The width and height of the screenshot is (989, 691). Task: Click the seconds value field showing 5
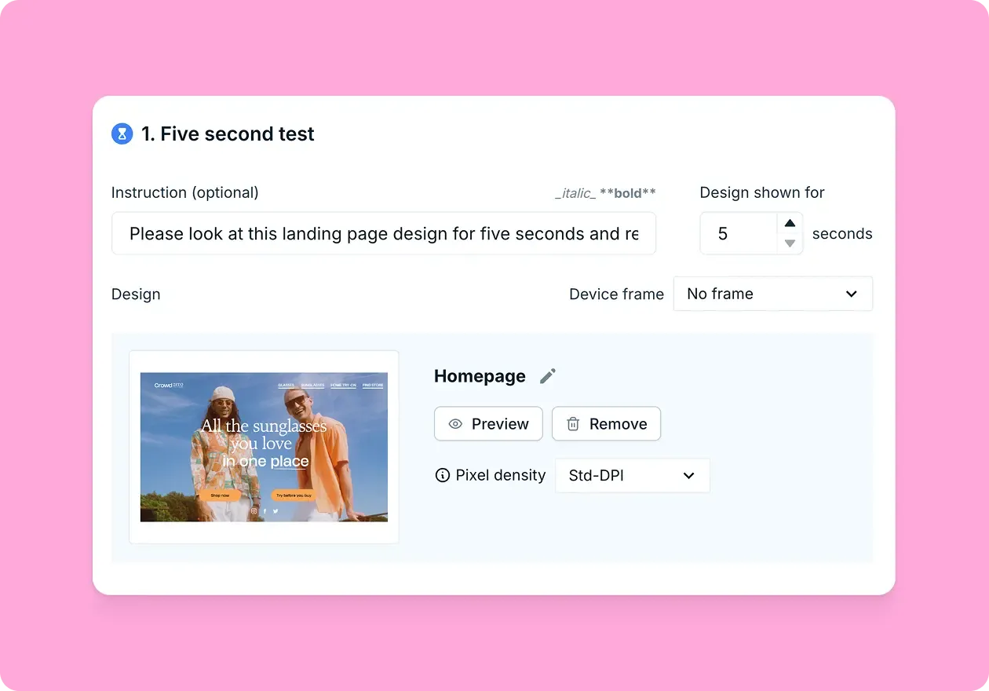(x=738, y=233)
